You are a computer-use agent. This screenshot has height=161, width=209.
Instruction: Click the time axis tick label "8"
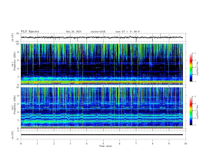pos(153,144)
